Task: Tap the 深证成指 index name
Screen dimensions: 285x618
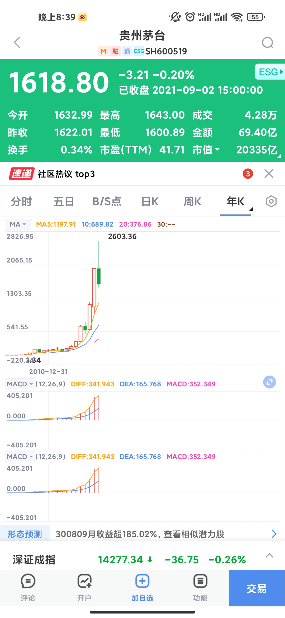Action: (34, 560)
